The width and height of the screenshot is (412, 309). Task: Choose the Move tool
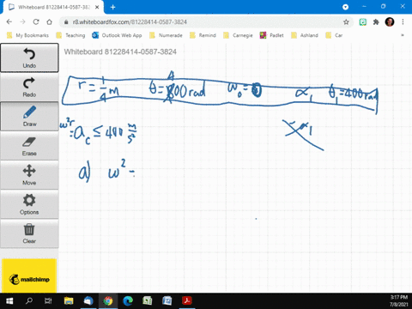(29, 175)
